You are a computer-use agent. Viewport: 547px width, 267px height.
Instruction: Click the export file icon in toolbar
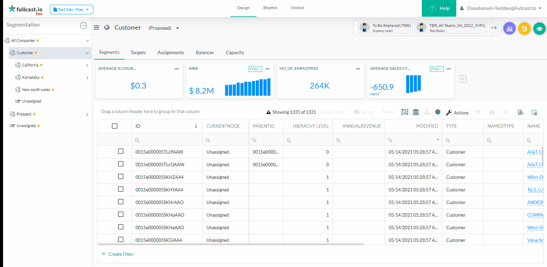click(x=520, y=112)
